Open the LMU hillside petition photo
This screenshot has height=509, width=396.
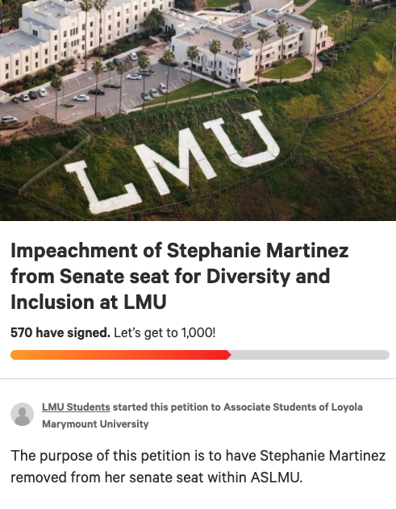[x=198, y=111]
